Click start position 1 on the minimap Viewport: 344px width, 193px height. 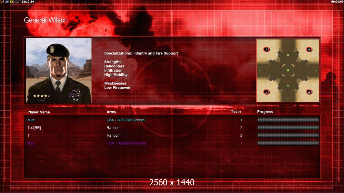click(x=266, y=50)
